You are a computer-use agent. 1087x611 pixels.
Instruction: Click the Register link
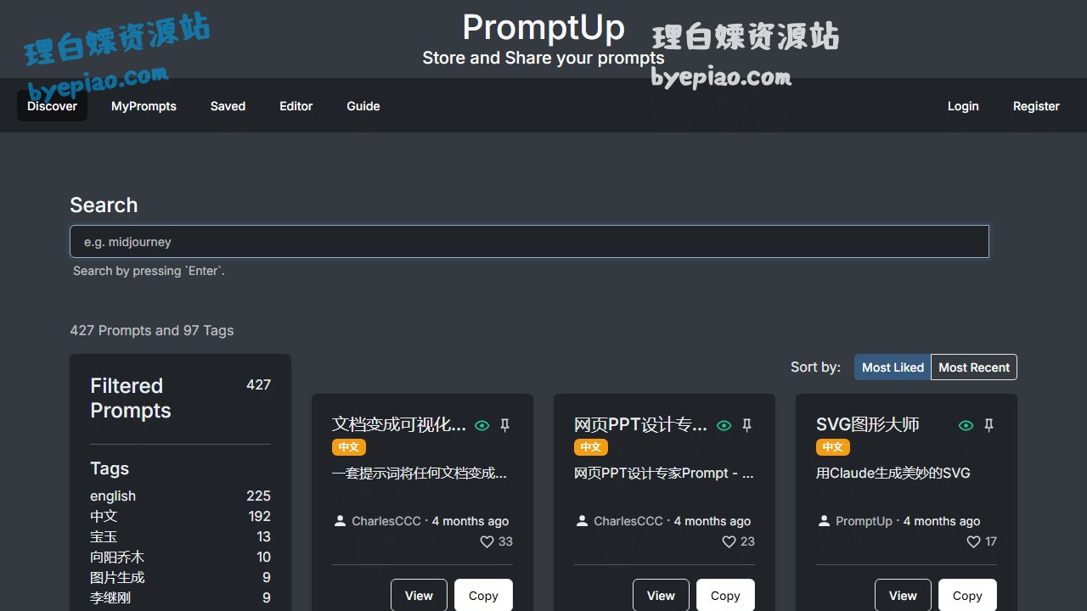(x=1036, y=106)
